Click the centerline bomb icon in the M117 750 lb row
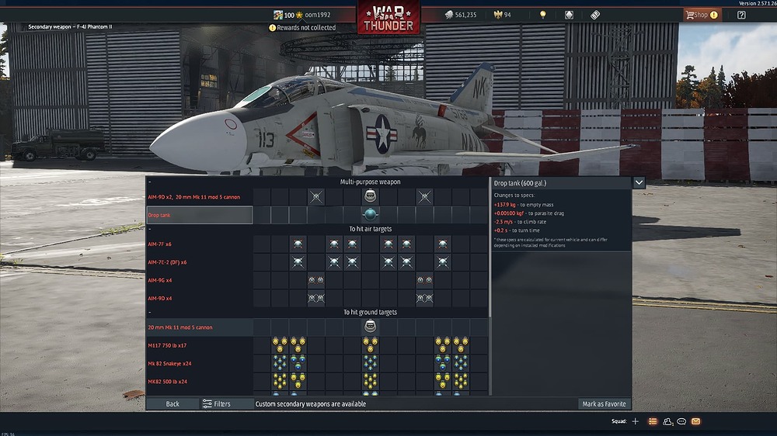777x436 pixels. click(x=370, y=344)
